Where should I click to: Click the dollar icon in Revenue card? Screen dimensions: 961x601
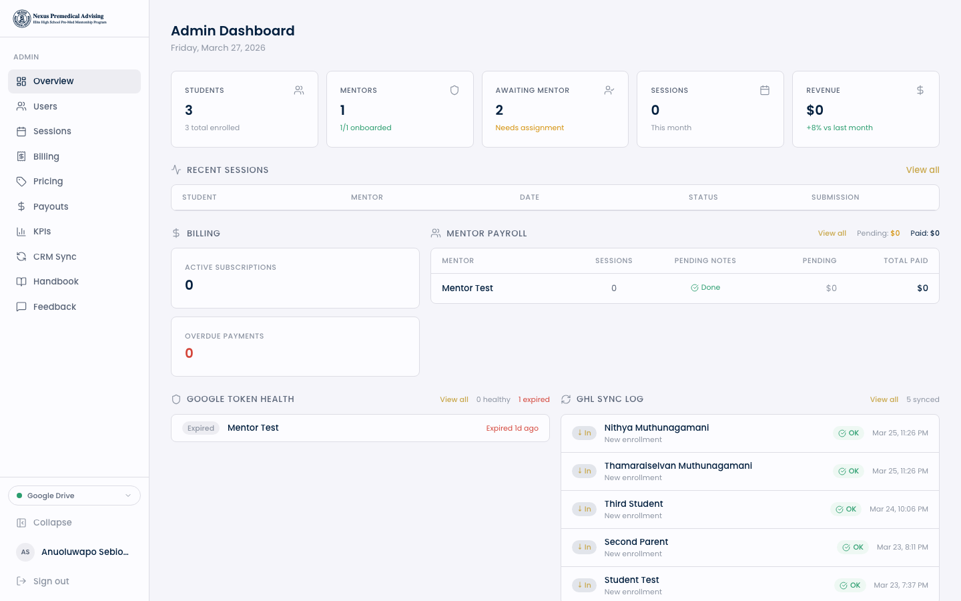point(920,90)
